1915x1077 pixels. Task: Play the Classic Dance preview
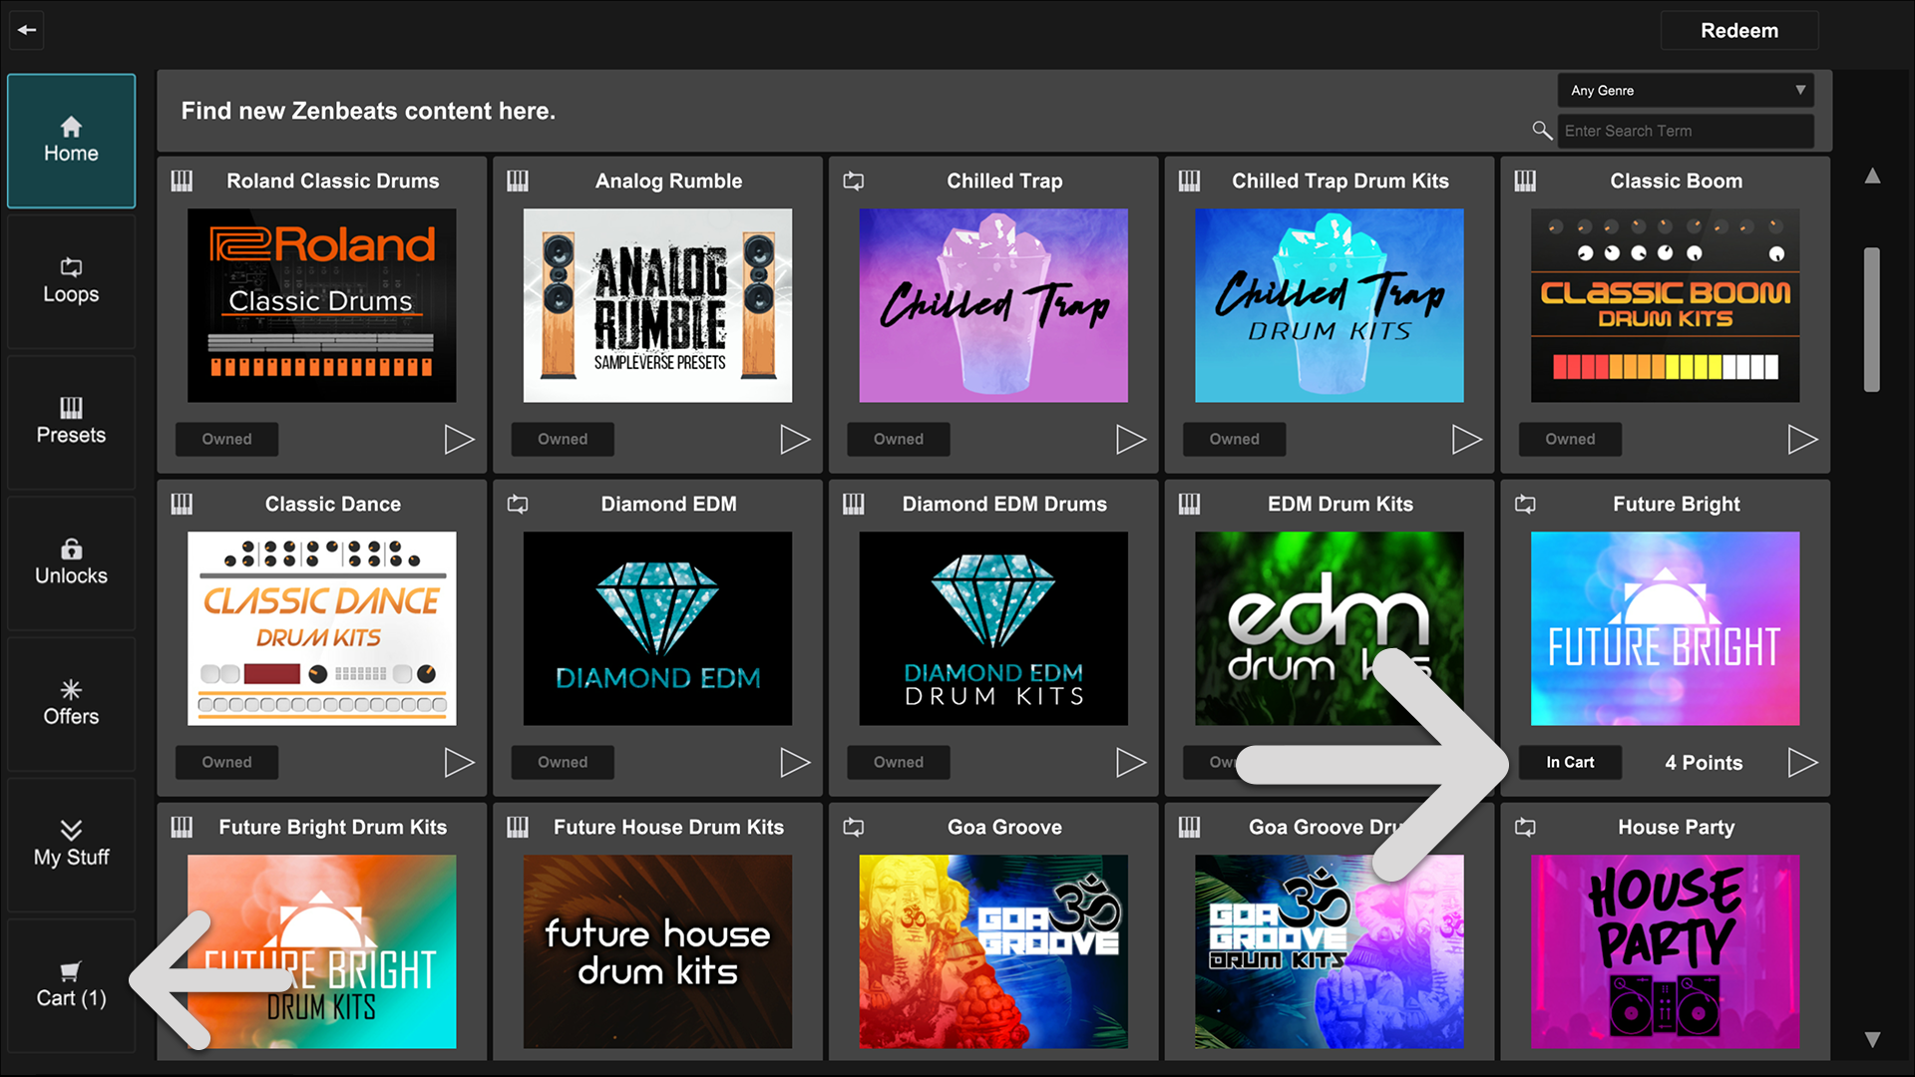click(459, 762)
